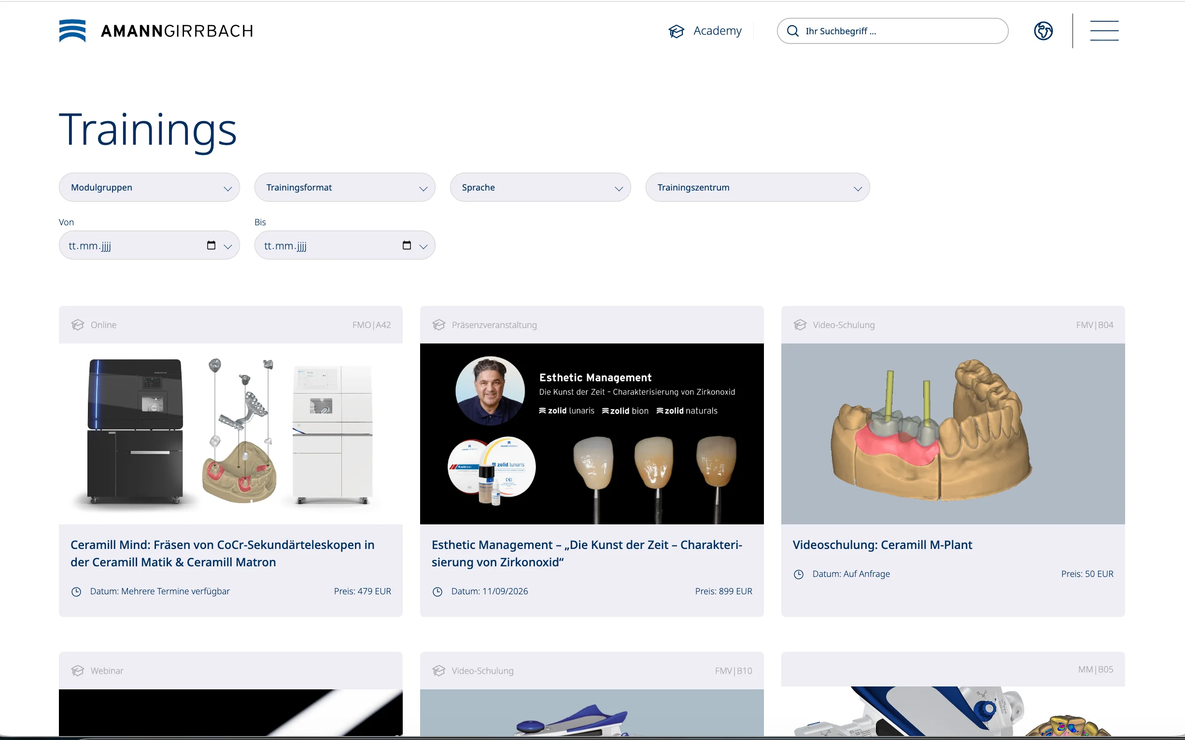Open the Esthetic Management Zirkonoxid course title
The height and width of the screenshot is (740, 1185).
(587, 553)
